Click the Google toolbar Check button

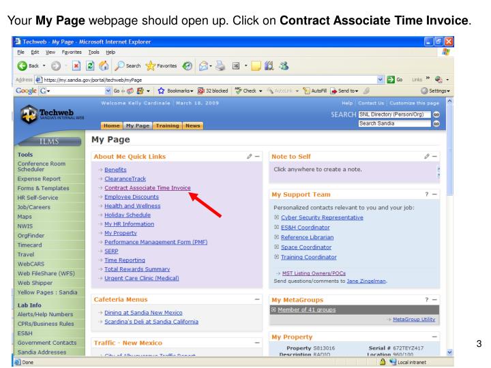point(245,91)
